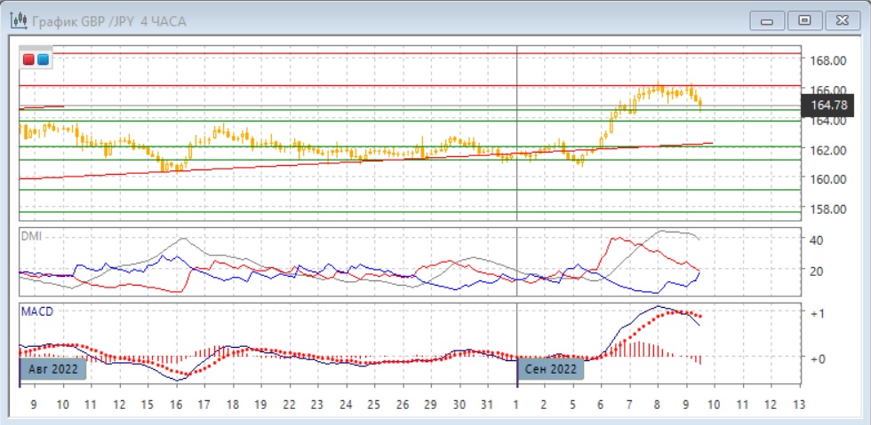
Task: Click the 162.00 price axis label
Action: coord(826,150)
